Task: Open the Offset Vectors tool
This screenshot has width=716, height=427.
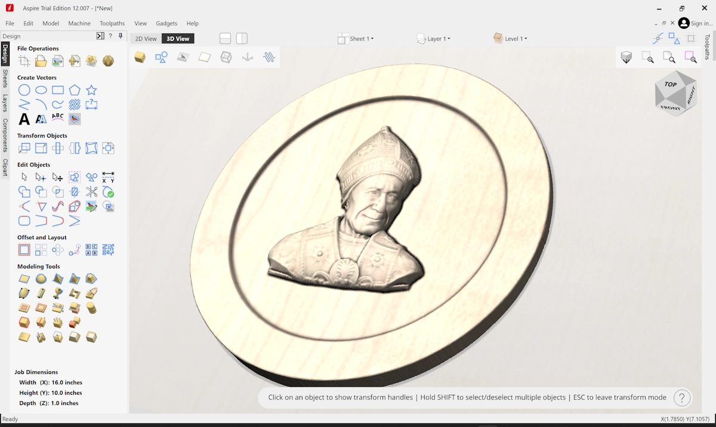Action: click(24, 249)
